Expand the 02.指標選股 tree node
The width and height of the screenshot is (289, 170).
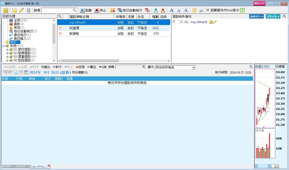pyautogui.click(x=7, y=53)
